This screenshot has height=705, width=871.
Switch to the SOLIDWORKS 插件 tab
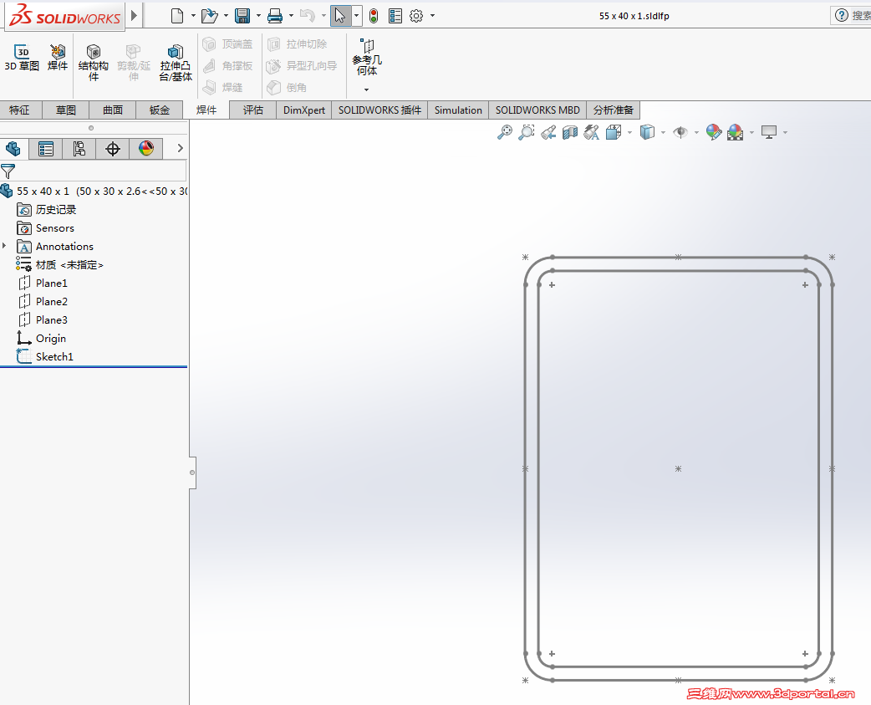point(380,110)
